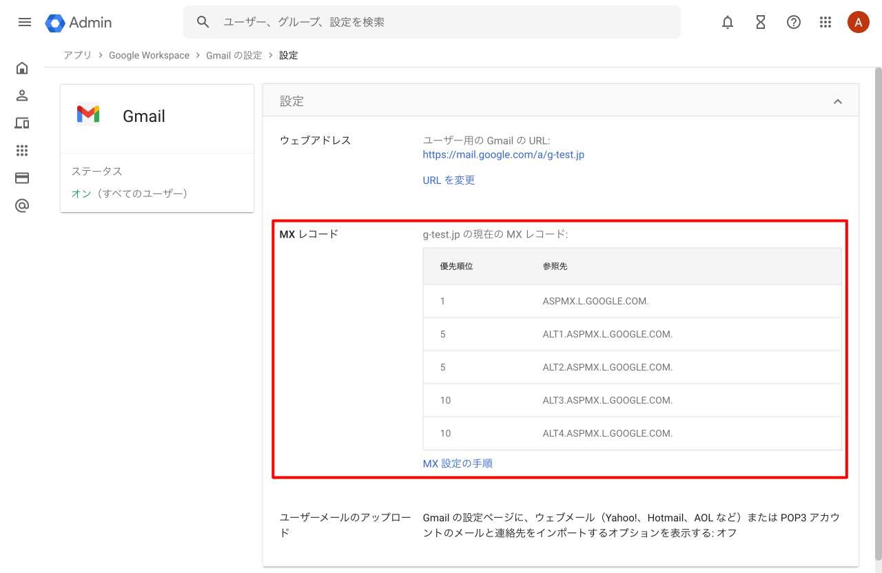Click the MX レコード label

pyautogui.click(x=309, y=234)
